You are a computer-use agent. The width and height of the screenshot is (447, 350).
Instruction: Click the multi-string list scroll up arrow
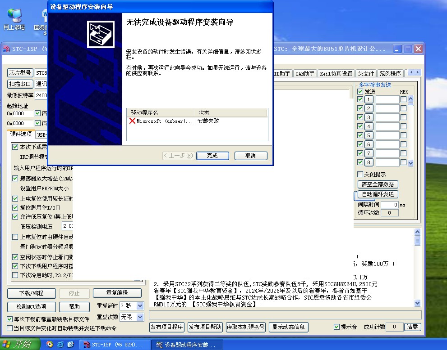pyautogui.click(x=410, y=99)
